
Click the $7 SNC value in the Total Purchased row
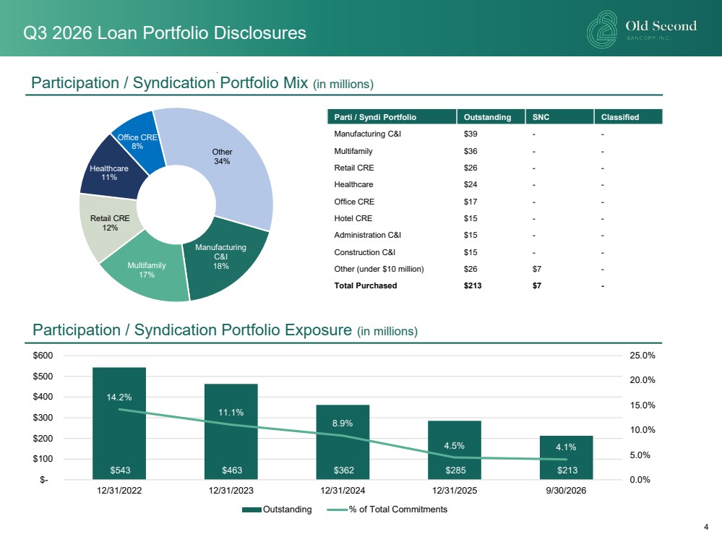click(537, 285)
